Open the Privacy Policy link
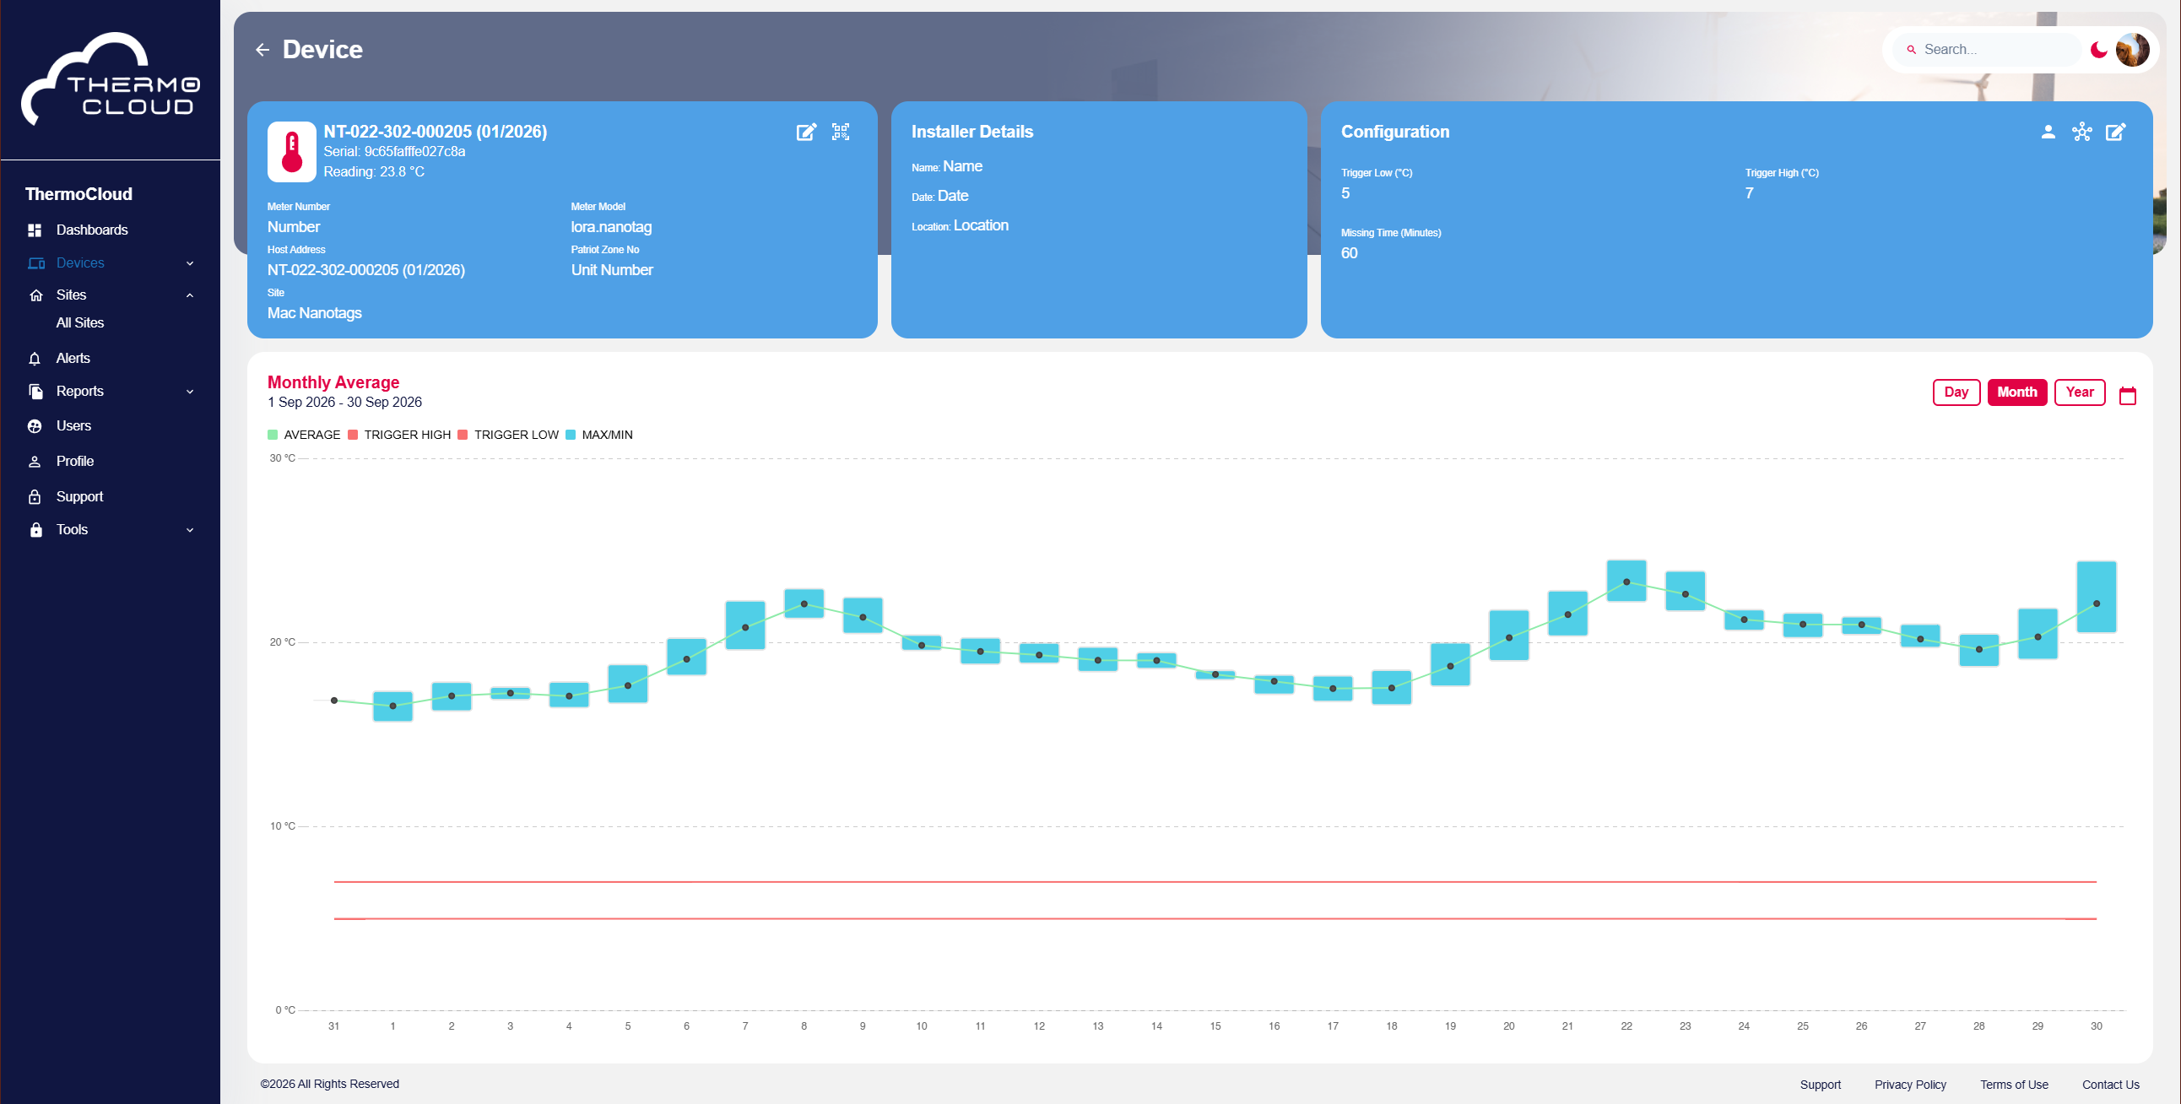 tap(1910, 1085)
